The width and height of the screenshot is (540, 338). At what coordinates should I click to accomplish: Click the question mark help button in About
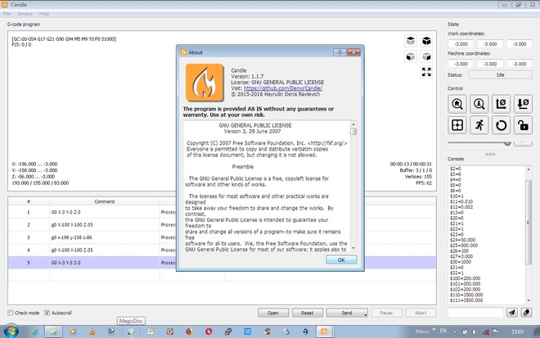click(x=340, y=52)
